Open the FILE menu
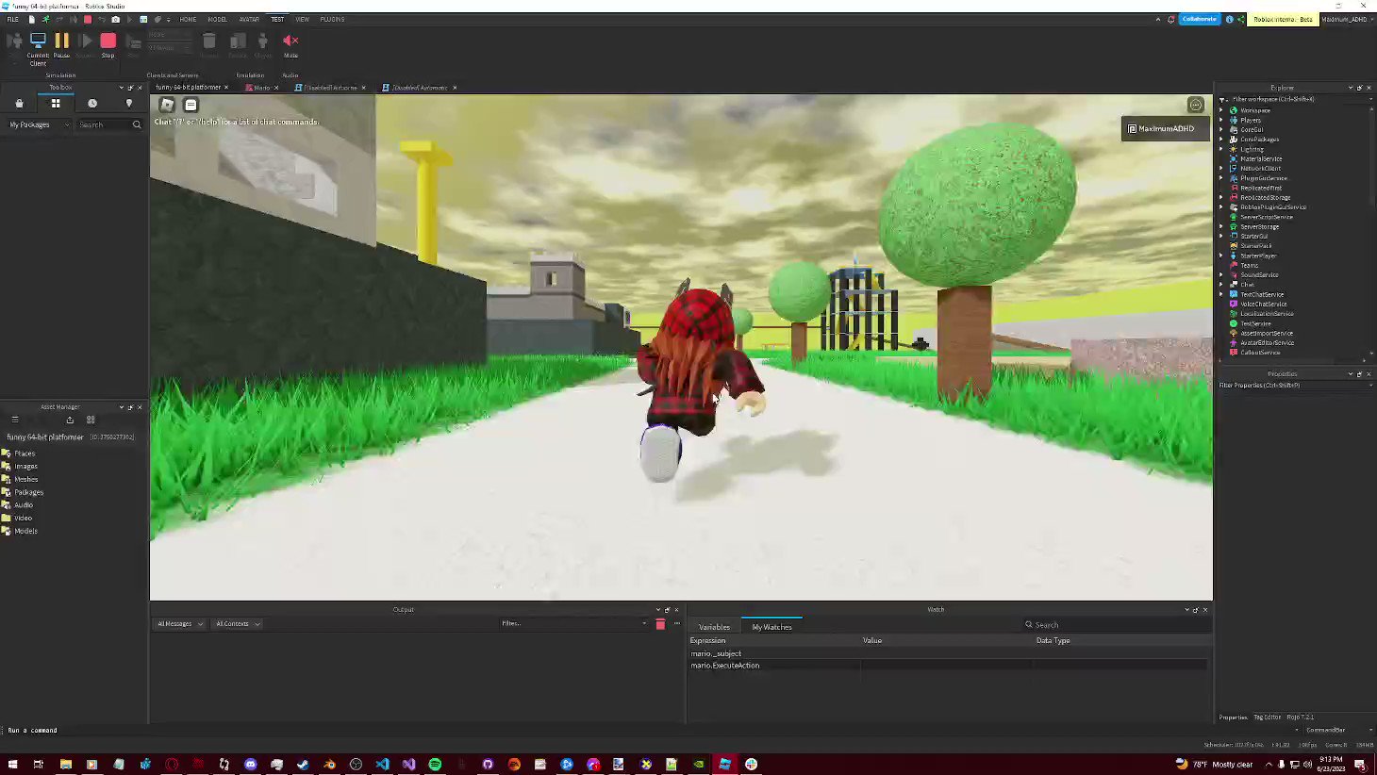 [13, 19]
